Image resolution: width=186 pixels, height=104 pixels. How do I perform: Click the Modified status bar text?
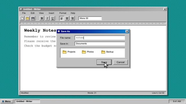coord(25,93)
